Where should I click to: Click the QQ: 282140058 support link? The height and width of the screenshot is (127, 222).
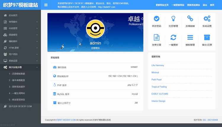210,120
